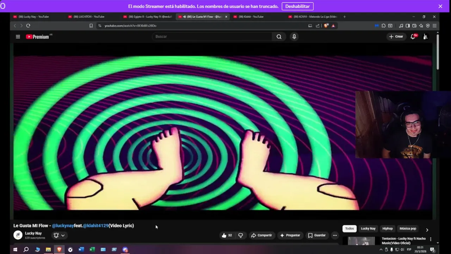Open Excel from the taskbar
This screenshot has width=451, height=254.
coord(92,249)
